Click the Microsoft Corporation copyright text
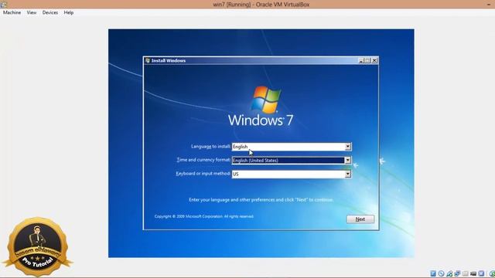The height and width of the screenshot is (278, 495). pyautogui.click(x=204, y=216)
